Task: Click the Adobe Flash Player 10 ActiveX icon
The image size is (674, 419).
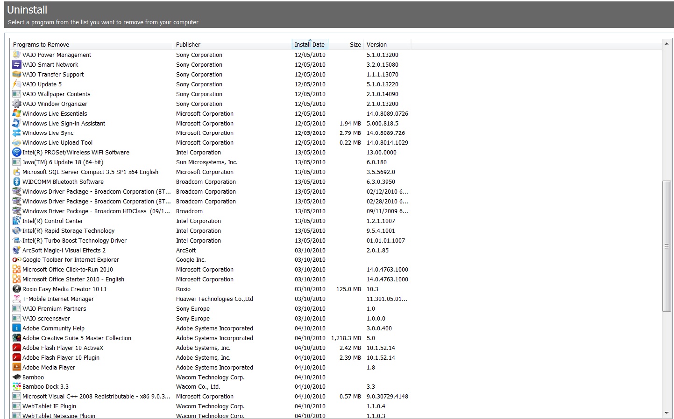Action: pos(16,348)
